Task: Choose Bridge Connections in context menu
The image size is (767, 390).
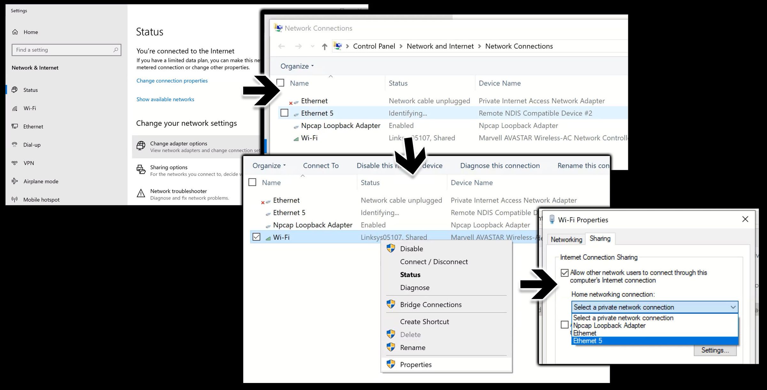Action: pyautogui.click(x=430, y=305)
